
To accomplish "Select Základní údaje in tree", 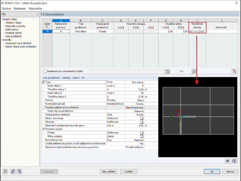I will coord(13,23).
